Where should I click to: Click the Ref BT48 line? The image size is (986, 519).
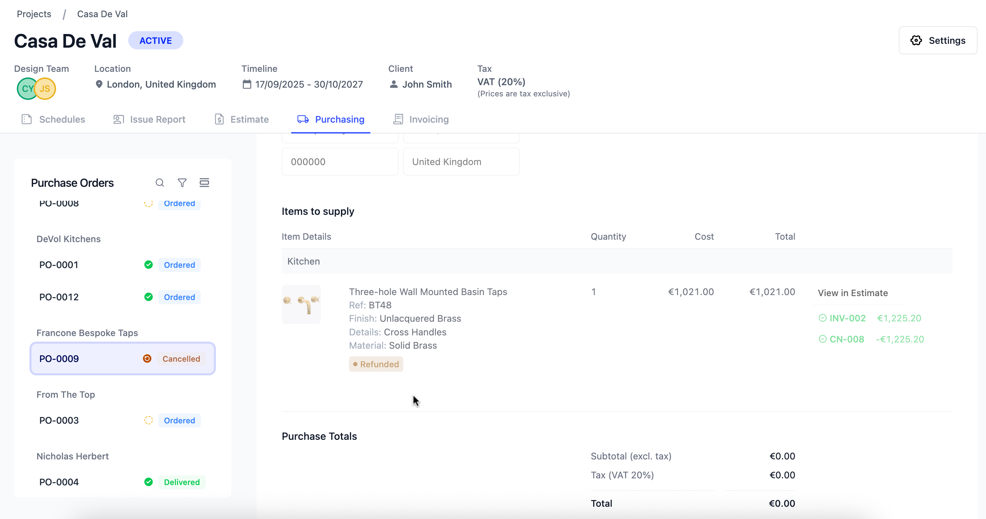(x=370, y=306)
